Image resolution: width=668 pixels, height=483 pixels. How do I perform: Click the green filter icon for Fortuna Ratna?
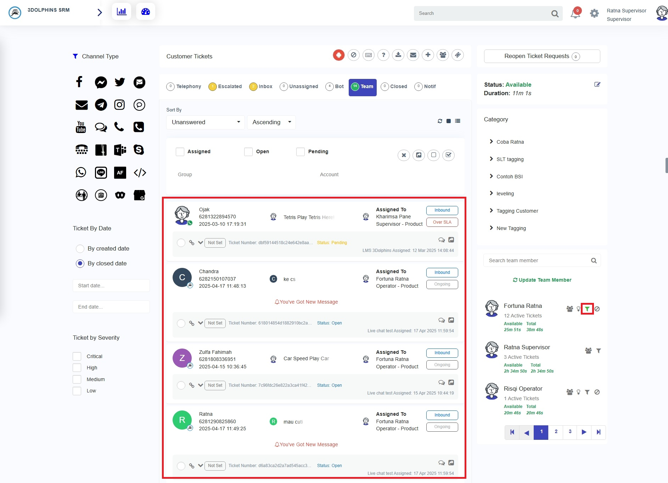pyautogui.click(x=587, y=309)
